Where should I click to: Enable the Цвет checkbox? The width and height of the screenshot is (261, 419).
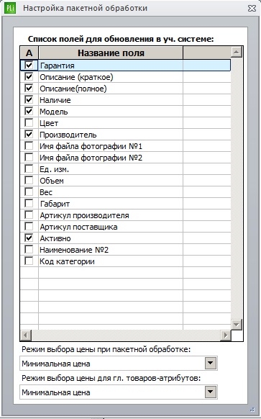coord(29,122)
